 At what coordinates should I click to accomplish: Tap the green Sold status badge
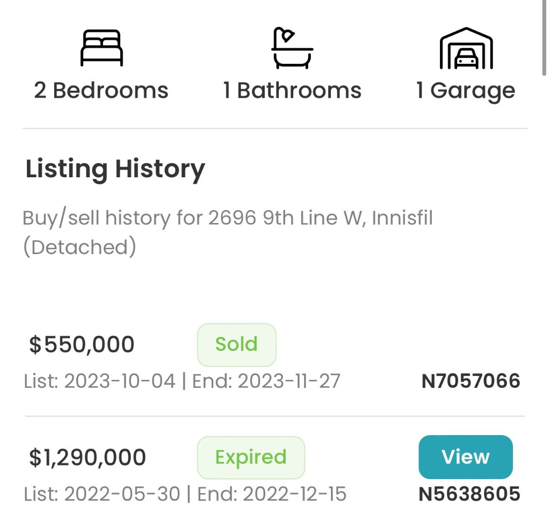(236, 344)
